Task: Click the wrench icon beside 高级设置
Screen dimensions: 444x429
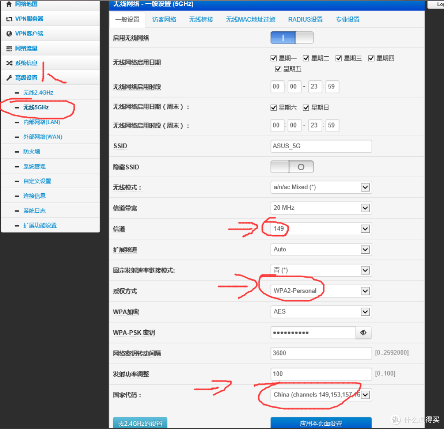Action: pyautogui.click(x=9, y=78)
